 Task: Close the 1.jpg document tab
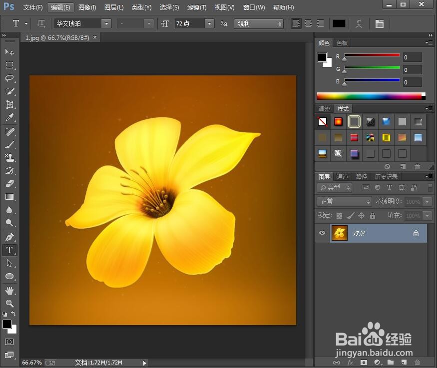[x=95, y=37]
